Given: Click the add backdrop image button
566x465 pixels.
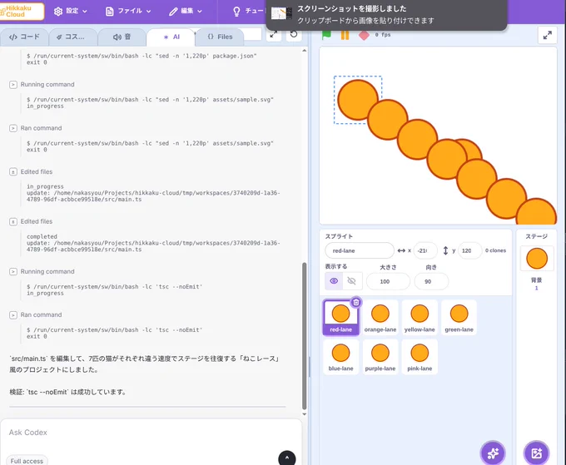Looking at the screenshot, I should point(536,453).
